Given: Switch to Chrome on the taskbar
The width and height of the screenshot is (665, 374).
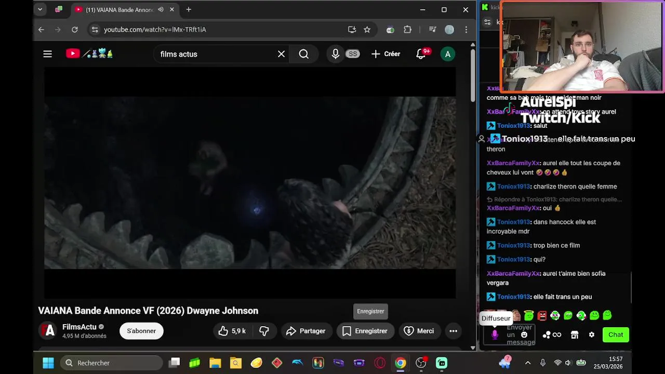Looking at the screenshot, I should click(400, 363).
